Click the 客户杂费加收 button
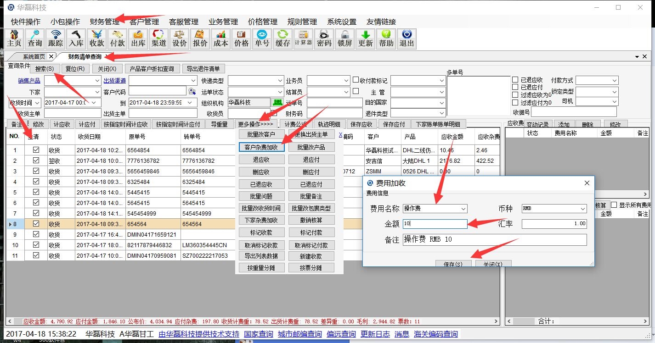655x343 pixels. click(261, 147)
